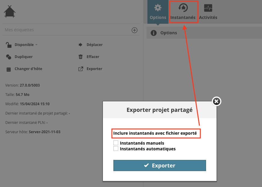This screenshot has height=187, width=262.
Task: Click the Options section header text
Action: click(168, 33)
